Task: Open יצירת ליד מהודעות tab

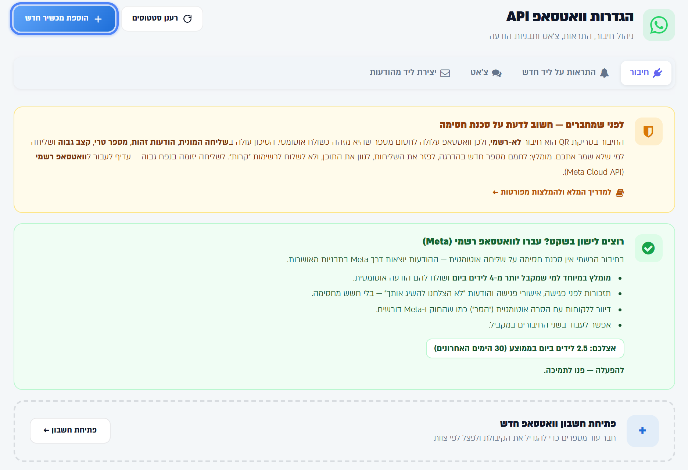Action: coord(410,73)
